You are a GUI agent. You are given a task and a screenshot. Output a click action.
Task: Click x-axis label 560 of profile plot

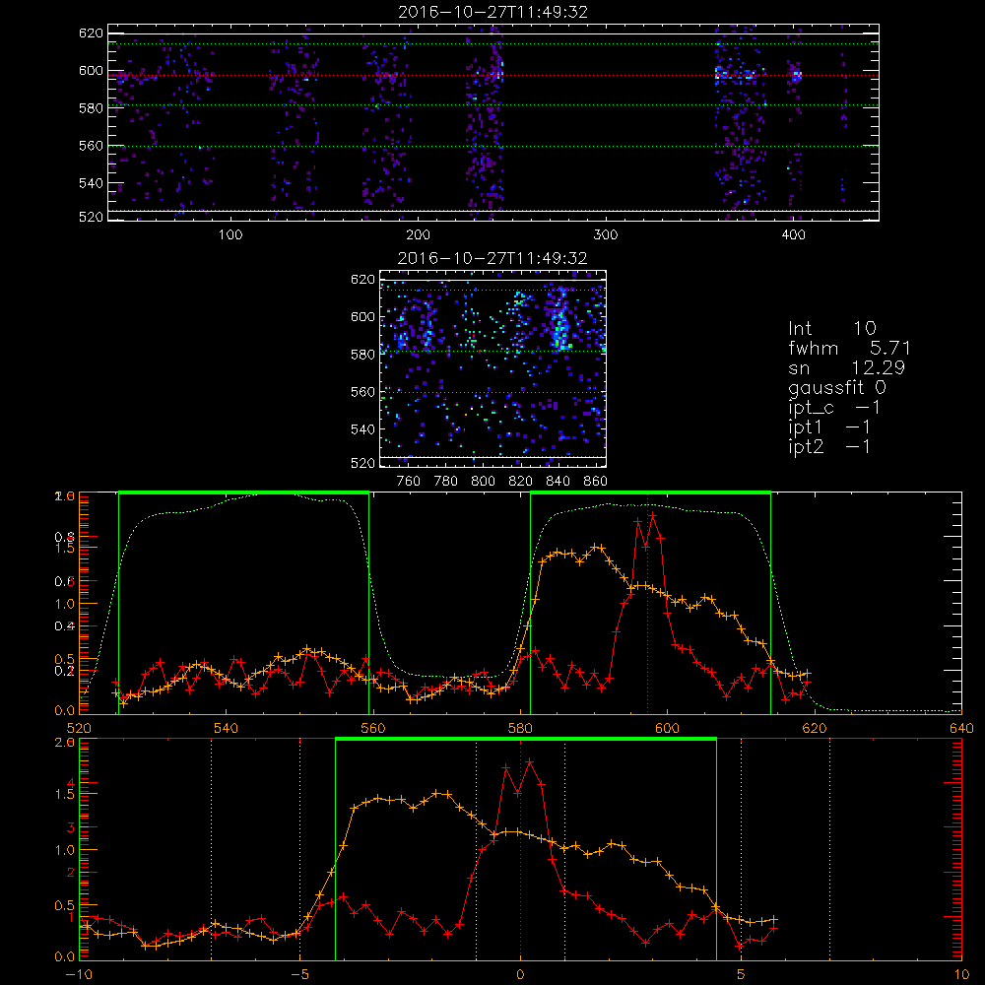pyautogui.click(x=372, y=728)
